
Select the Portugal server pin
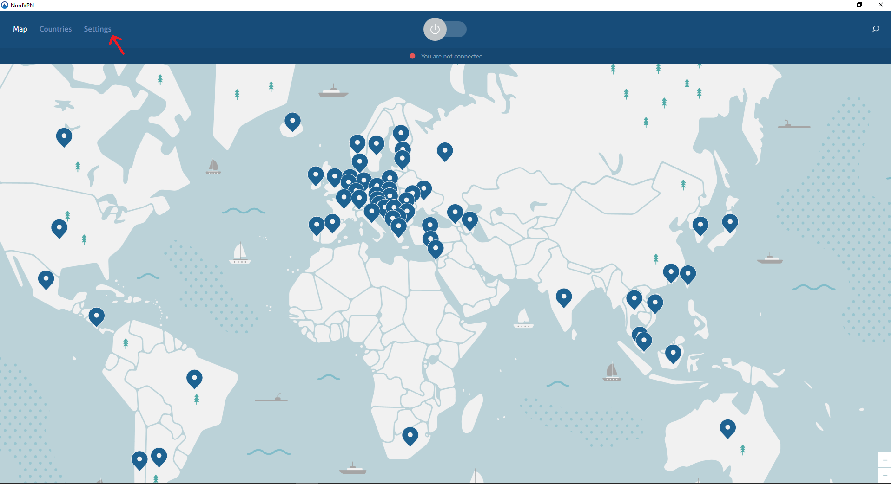(x=317, y=226)
